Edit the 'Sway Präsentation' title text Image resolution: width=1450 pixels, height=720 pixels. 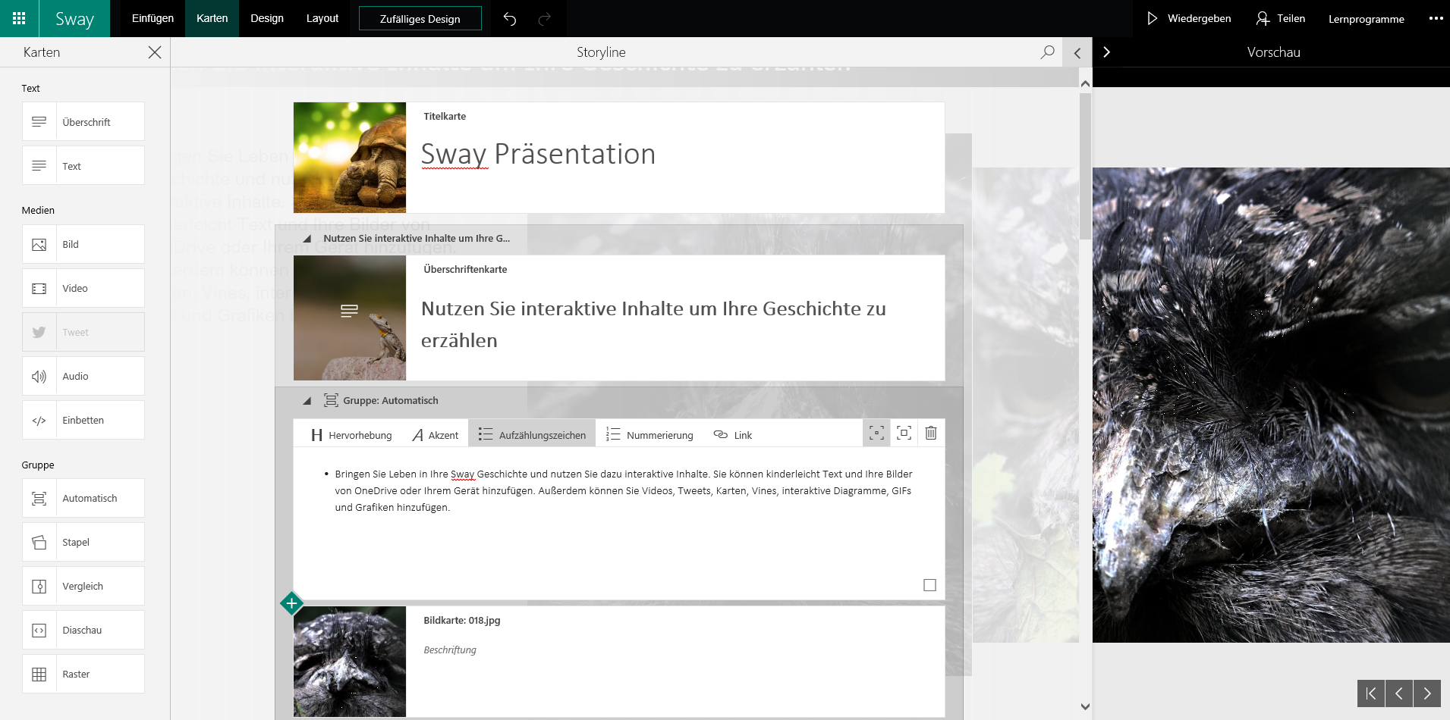(x=538, y=154)
